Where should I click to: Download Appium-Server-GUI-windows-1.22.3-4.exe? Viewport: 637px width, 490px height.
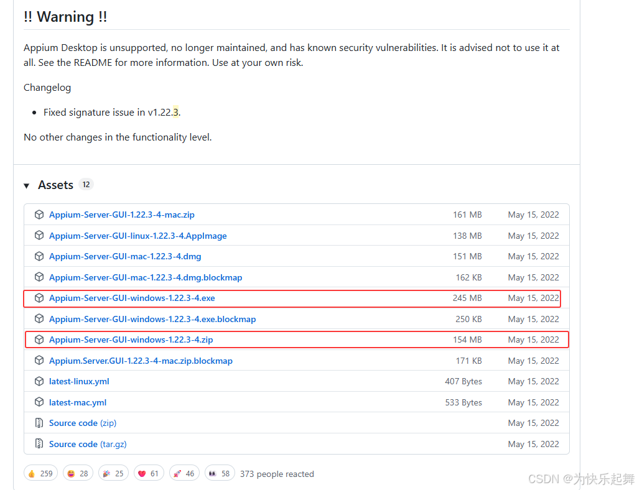[132, 298]
